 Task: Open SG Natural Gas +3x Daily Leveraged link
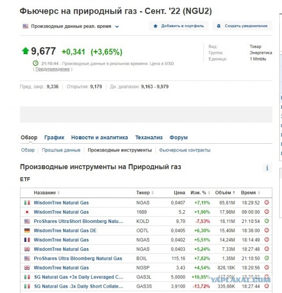[79, 277]
